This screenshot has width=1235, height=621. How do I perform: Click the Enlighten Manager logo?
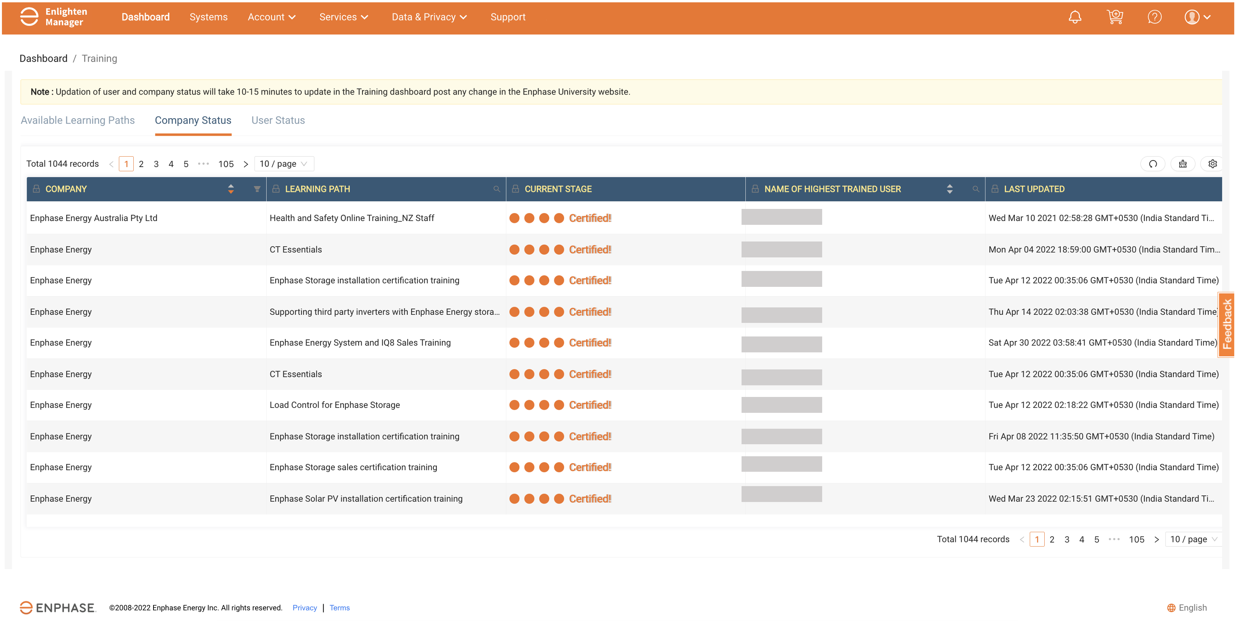tap(53, 17)
